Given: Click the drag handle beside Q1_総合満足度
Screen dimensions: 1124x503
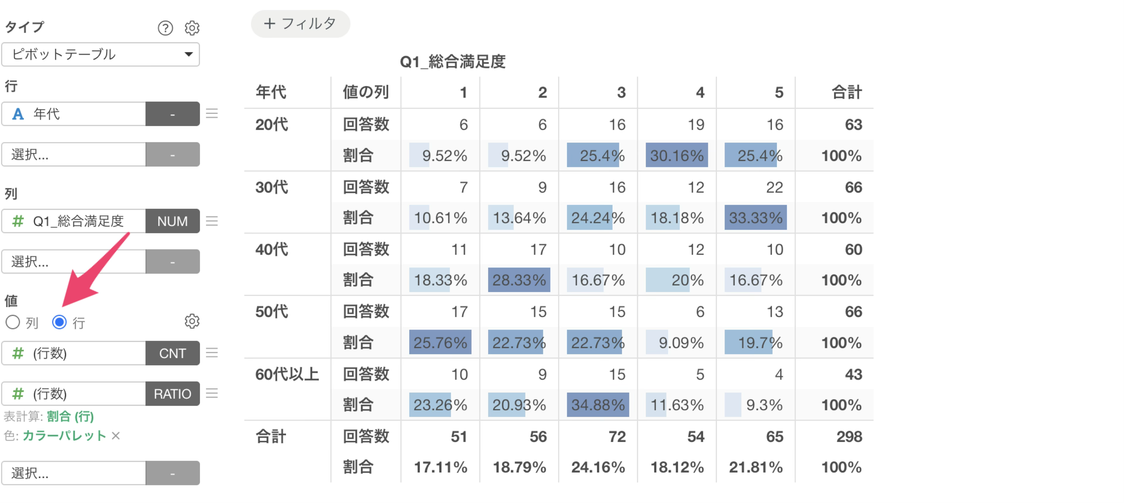Looking at the screenshot, I should coord(212,221).
